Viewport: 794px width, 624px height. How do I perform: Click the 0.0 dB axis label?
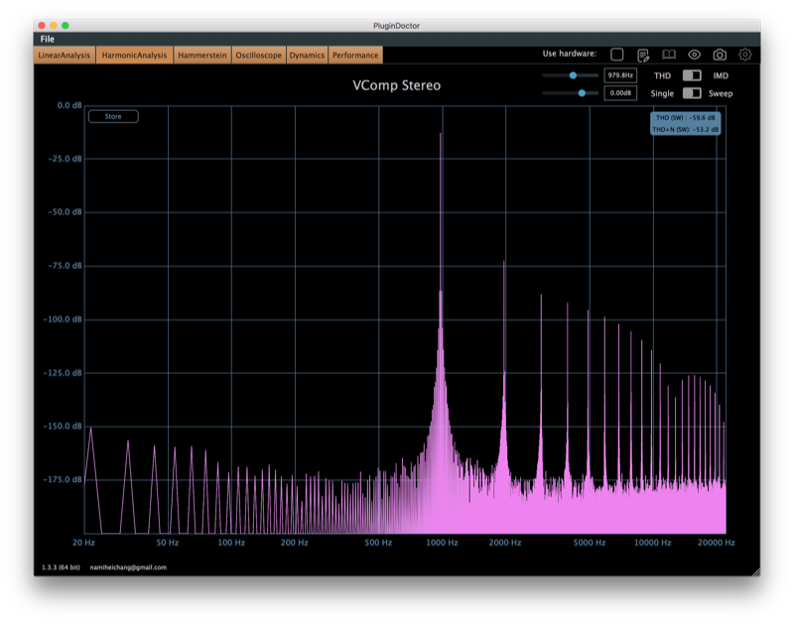click(69, 105)
